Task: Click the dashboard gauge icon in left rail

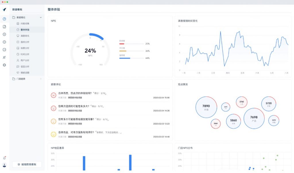Action: click(x=4, y=19)
